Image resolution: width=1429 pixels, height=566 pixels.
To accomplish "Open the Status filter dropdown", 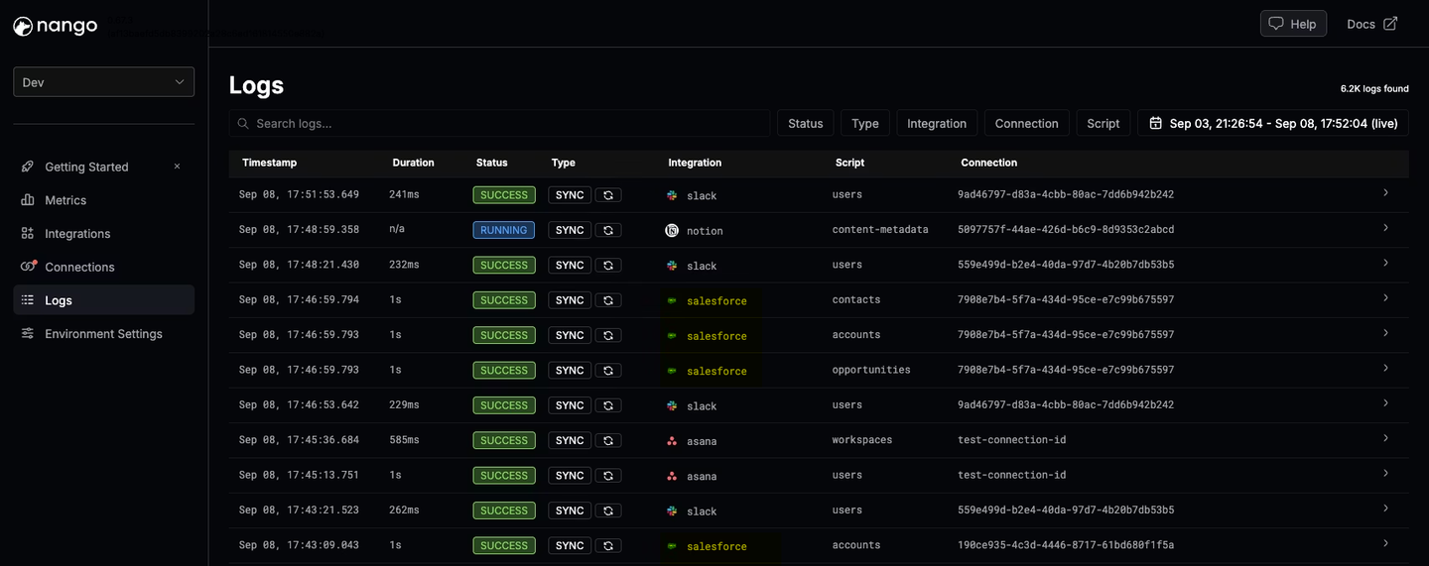I will tap(806, 123).
